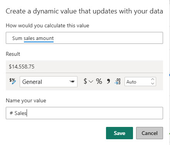Click the Name your value label

[x=26, y=100]
